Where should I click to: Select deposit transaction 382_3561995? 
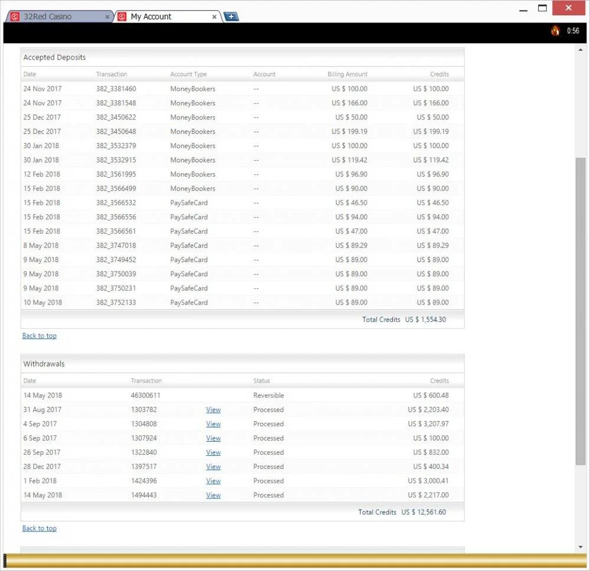pyautogui.click(x=116, y=174)
